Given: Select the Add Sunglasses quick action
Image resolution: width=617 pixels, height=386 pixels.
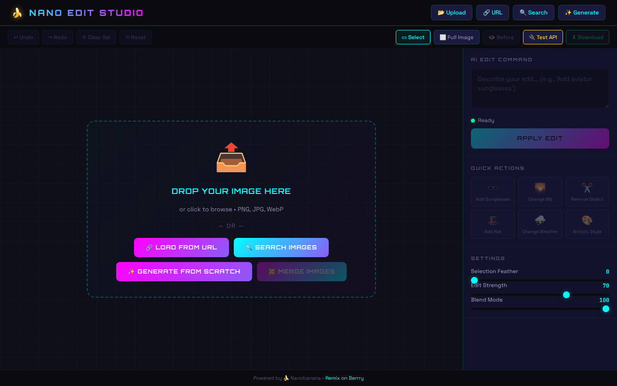Looking at the screenshot, I should click(493, 192).
